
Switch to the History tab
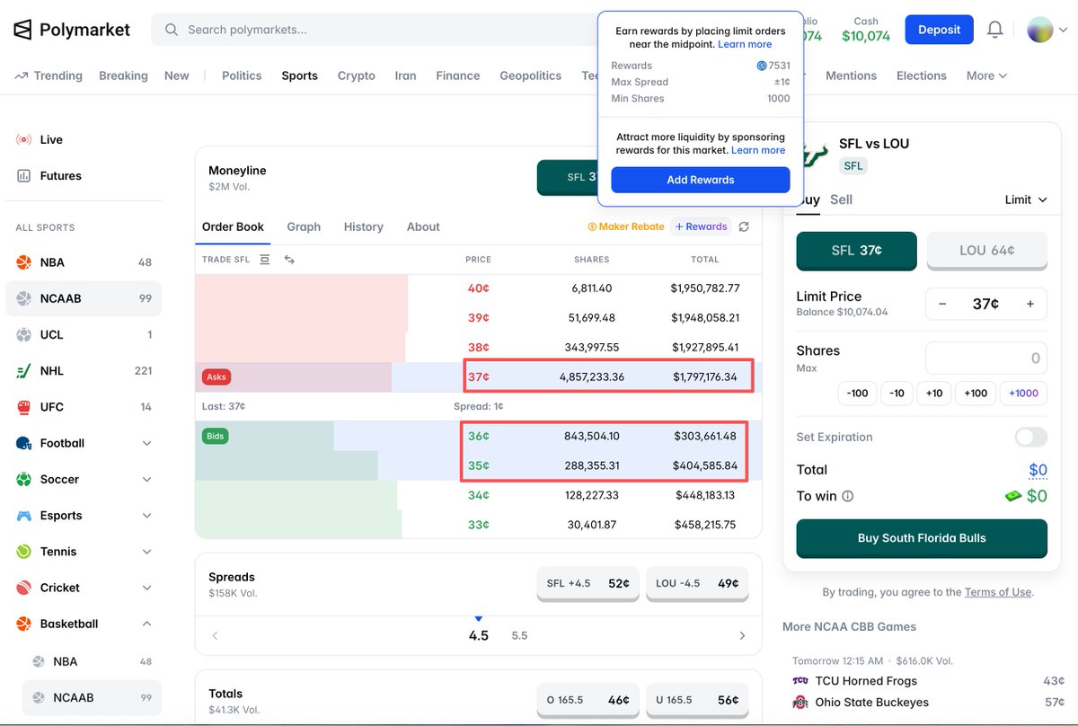click(x=363, y=226)
